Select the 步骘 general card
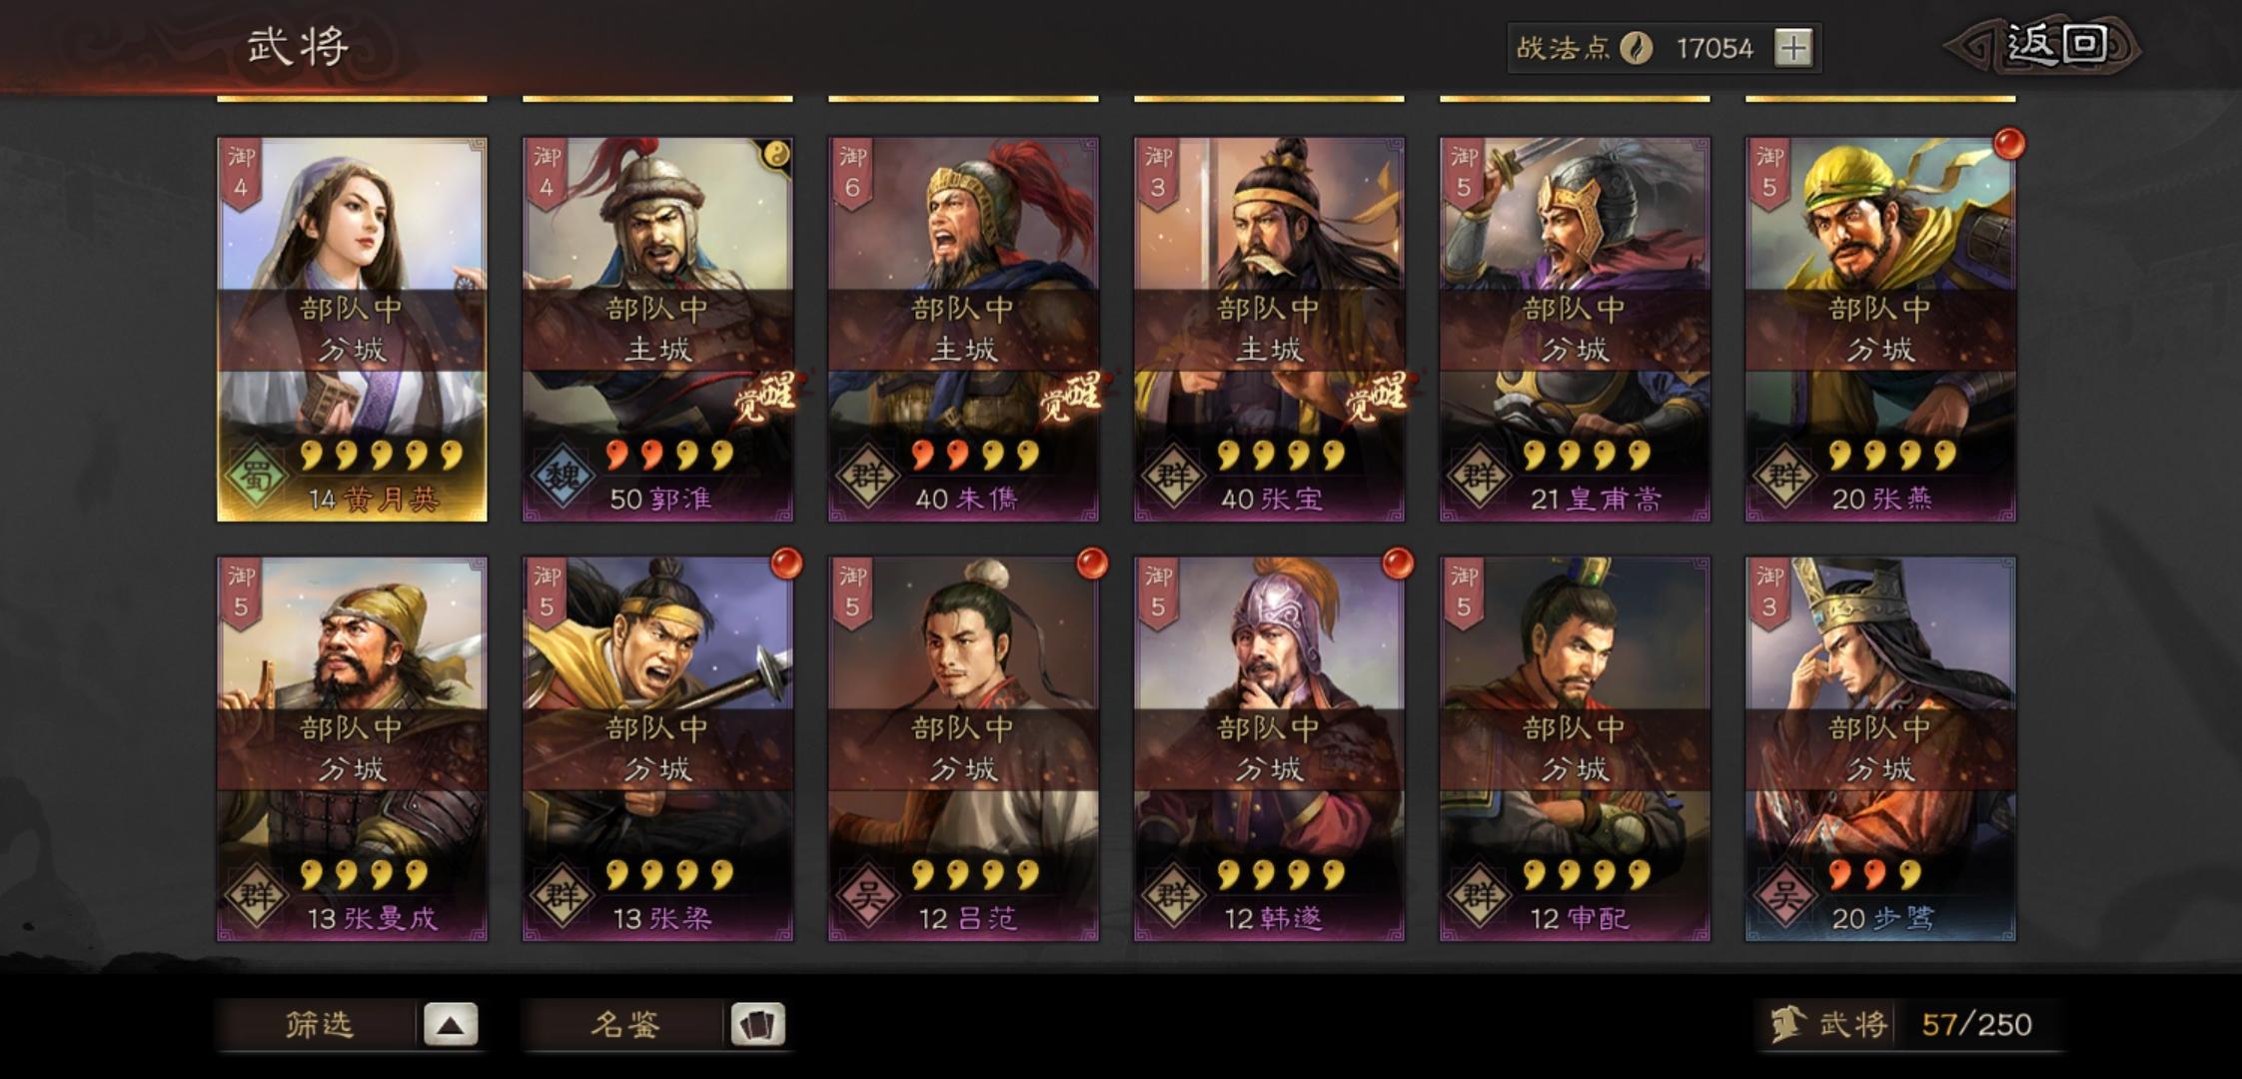2242x1079 pixels. [x=1880, y=749]
